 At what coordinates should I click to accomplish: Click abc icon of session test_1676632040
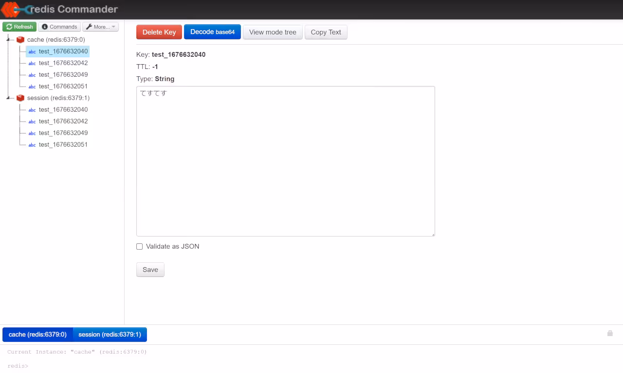(32, 110)
